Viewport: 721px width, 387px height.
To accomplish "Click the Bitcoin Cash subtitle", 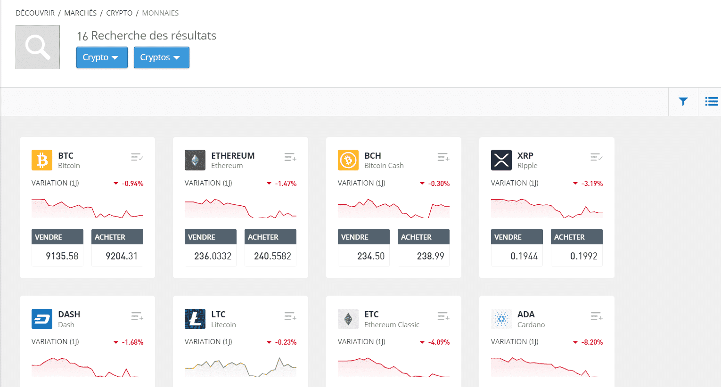I will pos(384,166).
